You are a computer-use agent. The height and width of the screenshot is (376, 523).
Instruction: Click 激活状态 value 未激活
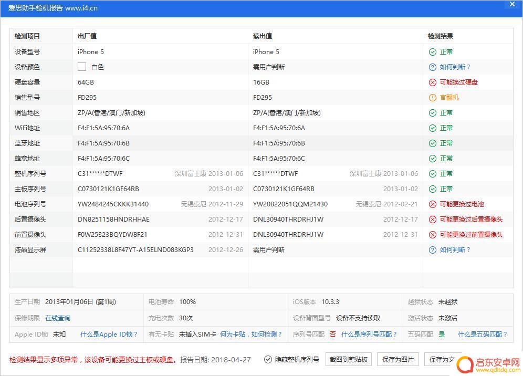[447, 318]
